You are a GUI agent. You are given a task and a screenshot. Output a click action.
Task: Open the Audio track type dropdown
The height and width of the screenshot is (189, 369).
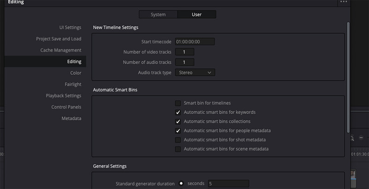coord(195,73)
